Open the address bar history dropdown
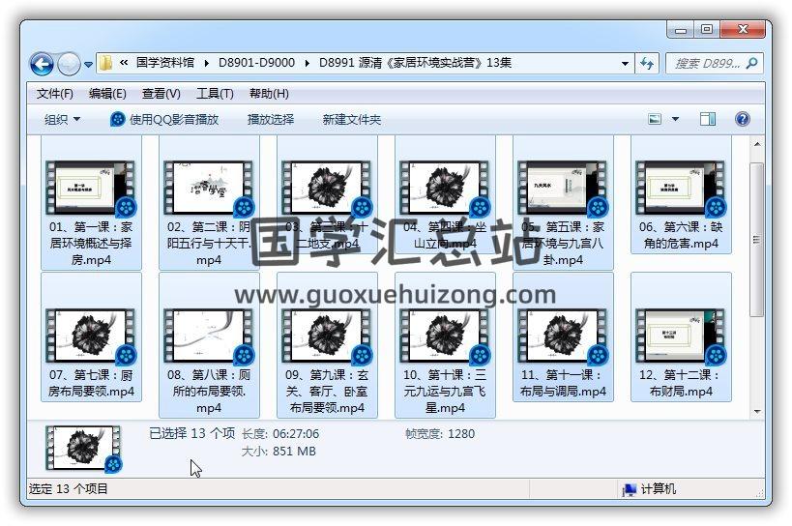The image size is (792, 526). pos(625,64)
